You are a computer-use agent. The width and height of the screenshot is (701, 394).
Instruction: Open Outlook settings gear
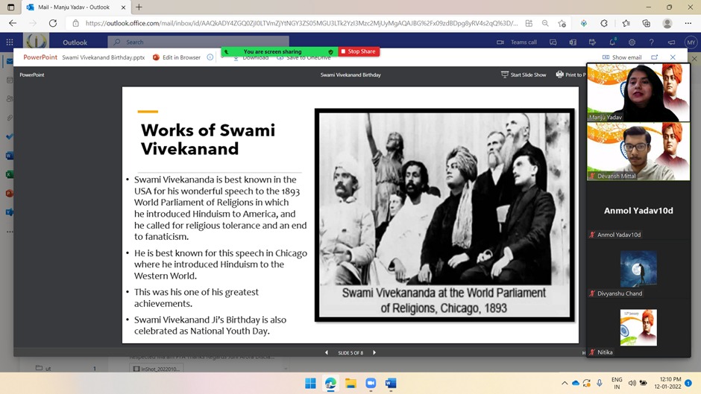[x=632, y=42]
